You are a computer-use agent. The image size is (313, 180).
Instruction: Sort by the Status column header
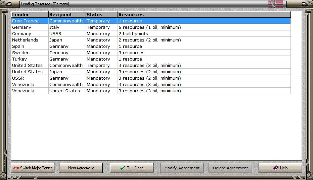(102, 14)
